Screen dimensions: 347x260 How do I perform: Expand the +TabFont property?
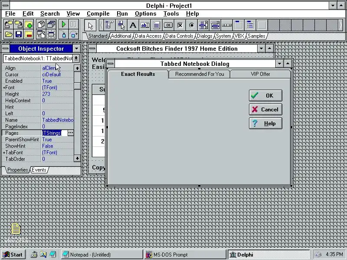[x=4, y=153]
